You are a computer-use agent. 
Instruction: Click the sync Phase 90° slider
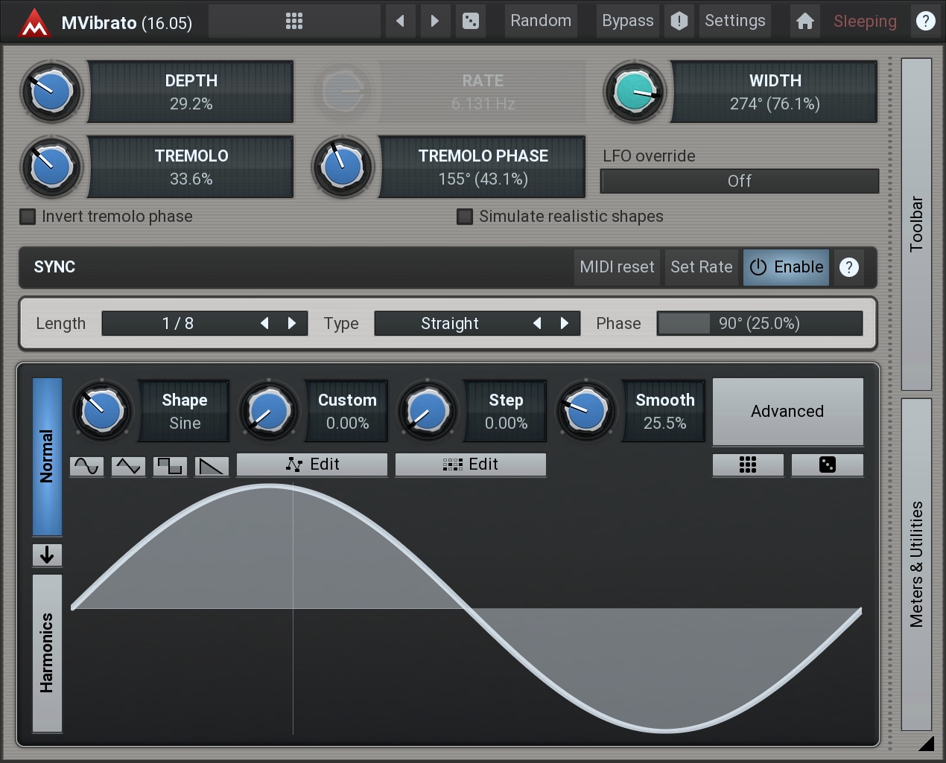760,323
